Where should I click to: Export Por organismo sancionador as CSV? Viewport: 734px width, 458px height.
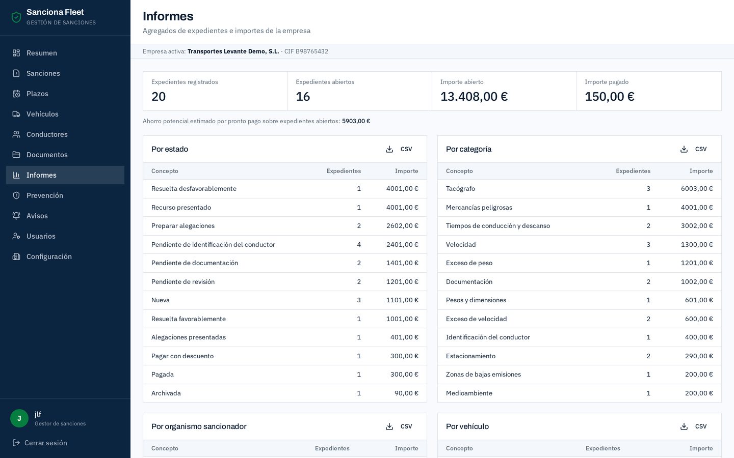(399, 426)
